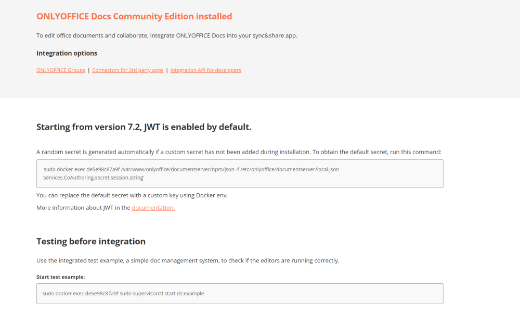This screenshot has width=520, height=314.
Task: Click 'To edit office documents and collaborate' sentence
Action: [167, 35]
